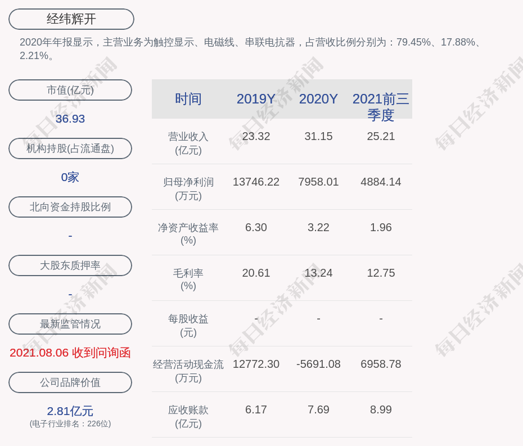Click the 净资产收益率(%) row label
523x446 pixels.
[x=188, y=234]
